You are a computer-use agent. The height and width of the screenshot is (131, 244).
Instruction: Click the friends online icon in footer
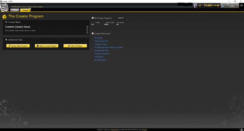pyautogui.click(x=241, y=130)
